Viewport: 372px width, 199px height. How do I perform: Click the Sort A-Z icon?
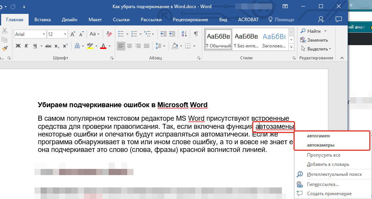tap(184, 34)
